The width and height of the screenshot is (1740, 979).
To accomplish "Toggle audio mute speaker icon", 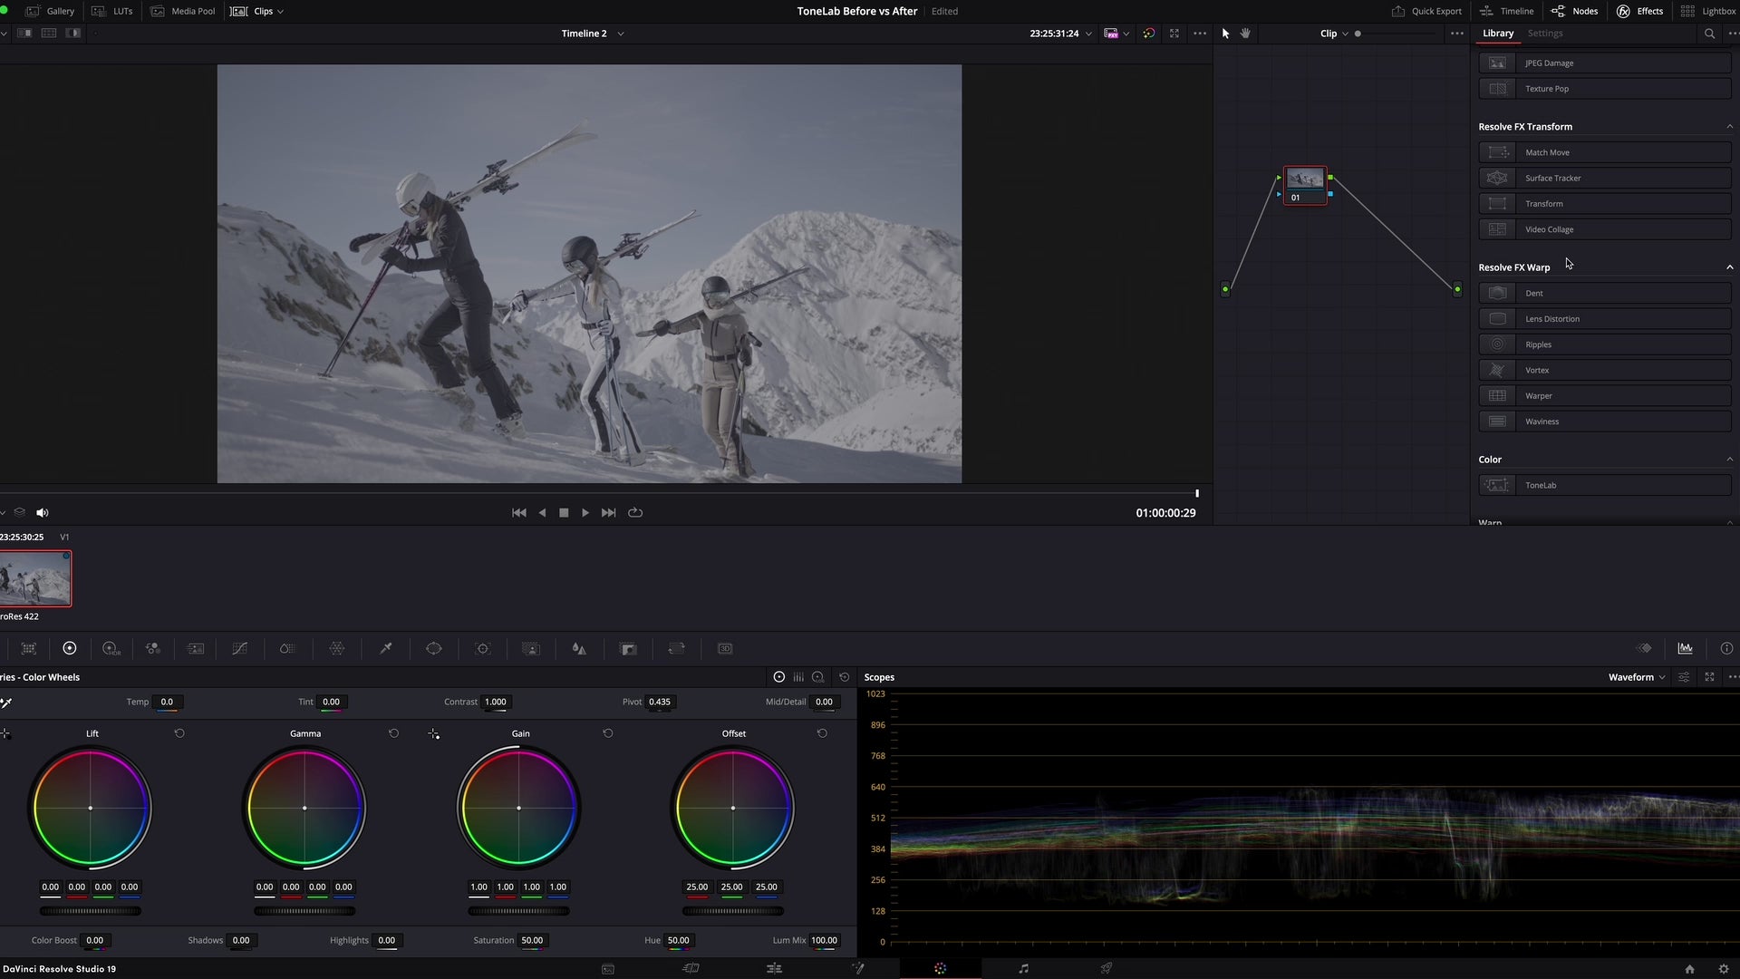I will [x=43, y=513].
